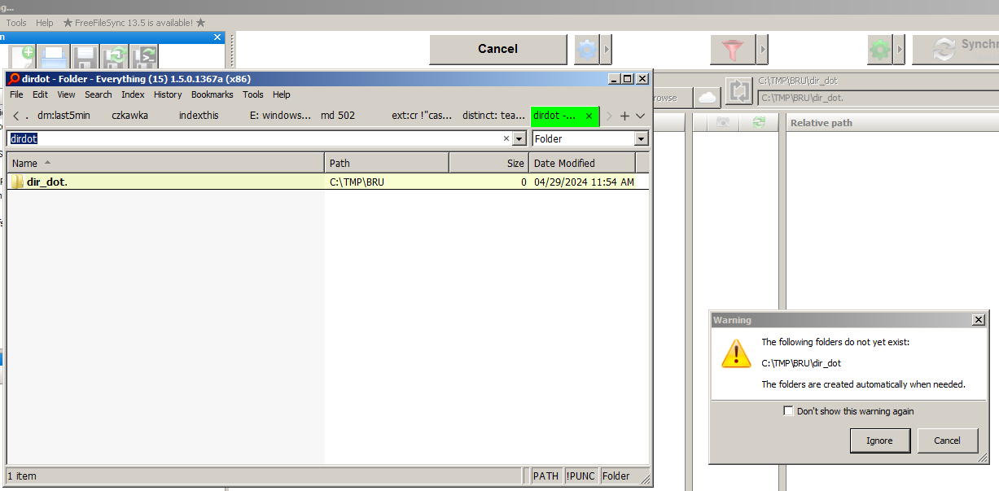Expand arrow next to synchronization gear
Viewport: 999px width, 491px height.
[x=900, y=50]
